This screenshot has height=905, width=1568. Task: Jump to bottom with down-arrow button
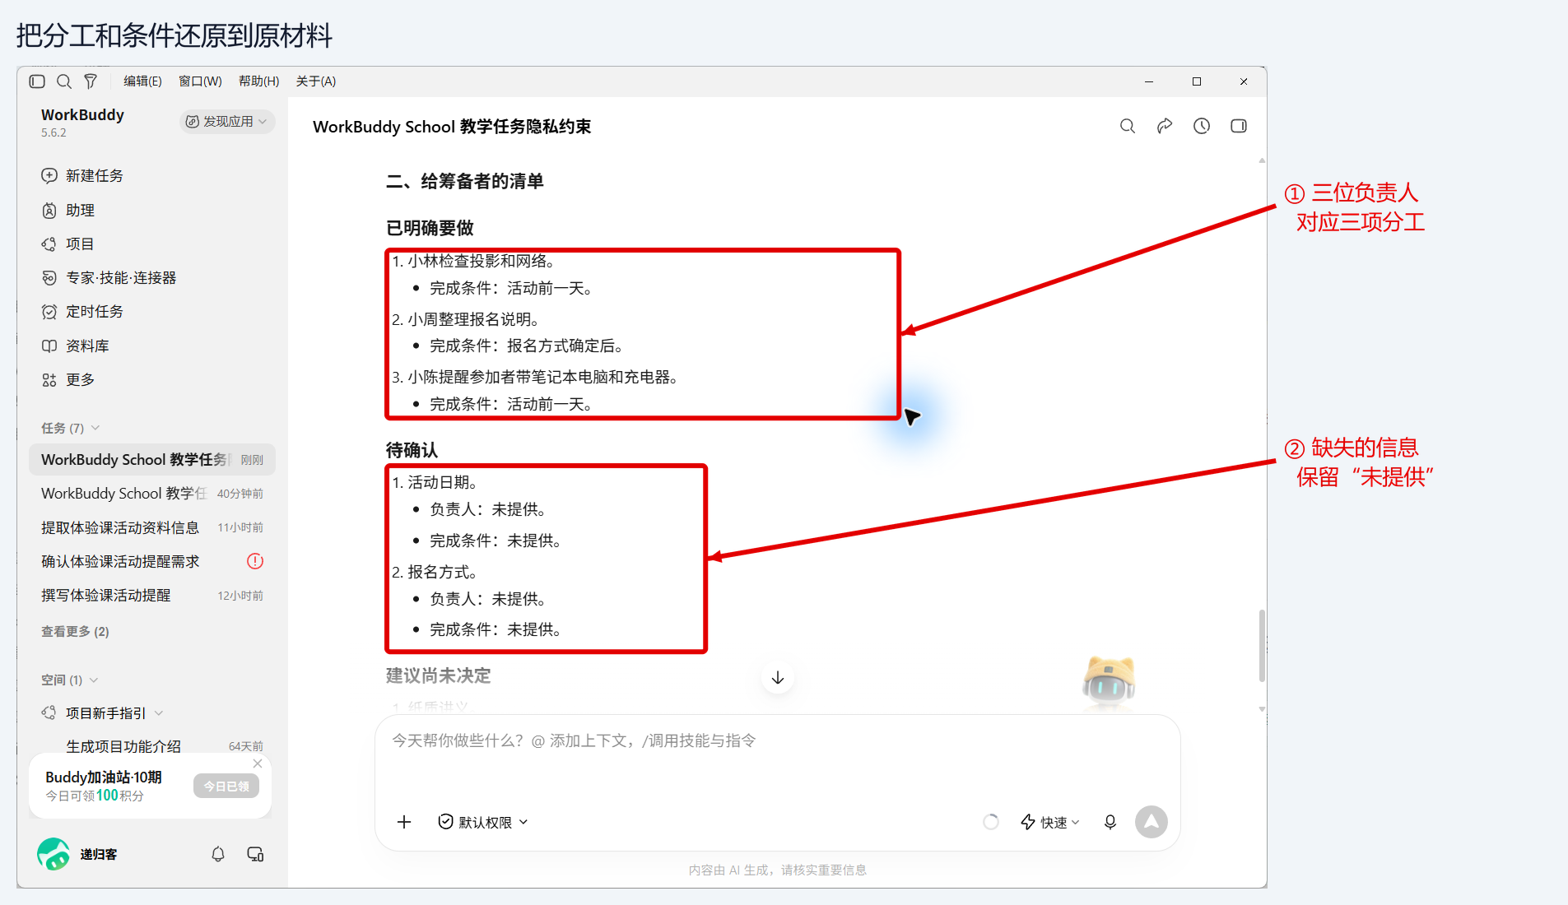click(x=778, y=678)
